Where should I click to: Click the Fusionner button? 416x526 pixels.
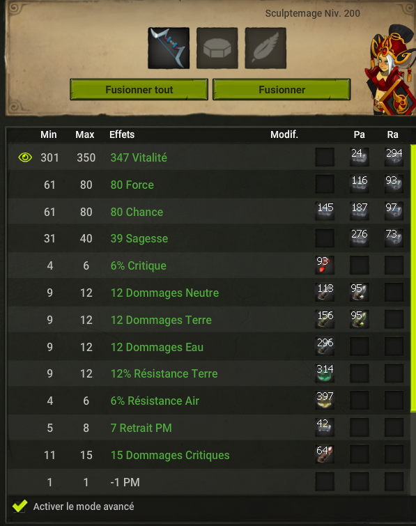coord(282,90)
